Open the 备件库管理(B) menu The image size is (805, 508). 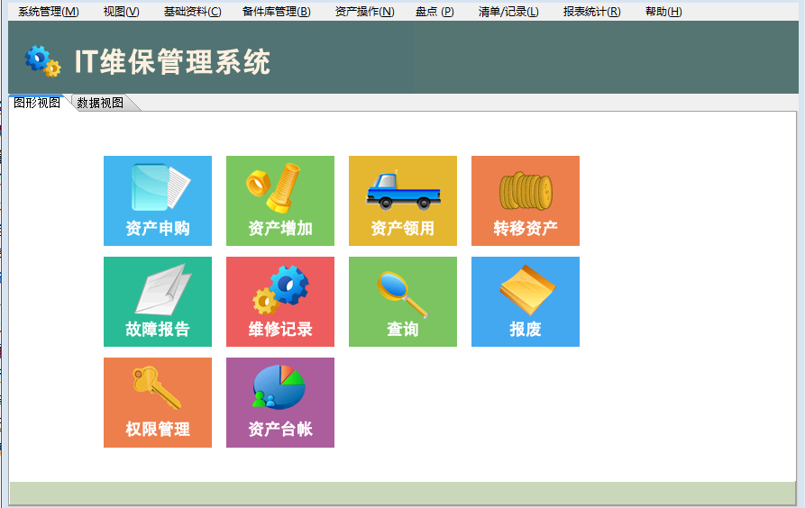(276, 12)
